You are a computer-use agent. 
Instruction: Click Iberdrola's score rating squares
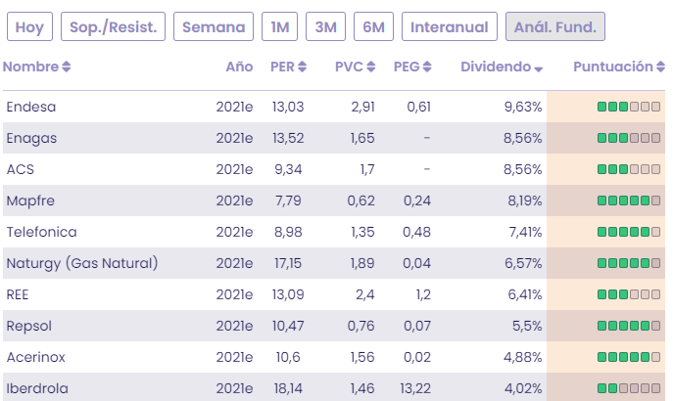628,388
